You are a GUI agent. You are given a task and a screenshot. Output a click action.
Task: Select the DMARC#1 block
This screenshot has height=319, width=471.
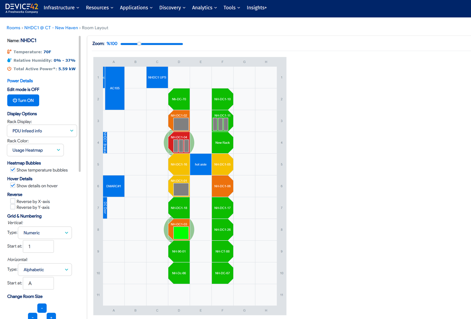click(x=114, y=186)
